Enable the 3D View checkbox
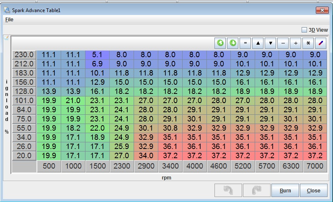Image resolution: width=333 pixels, height=202 pixels. tap(305, 30)
